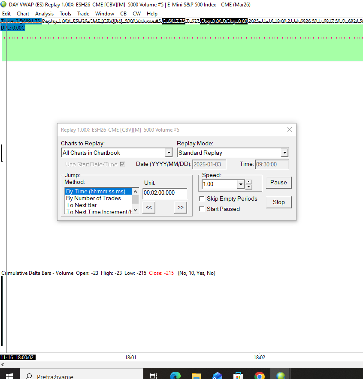The width and height of the screenshot is (363, 379).
Task: Close the Replay dialog
Action: pyautogui.click(x=290, y=129)
